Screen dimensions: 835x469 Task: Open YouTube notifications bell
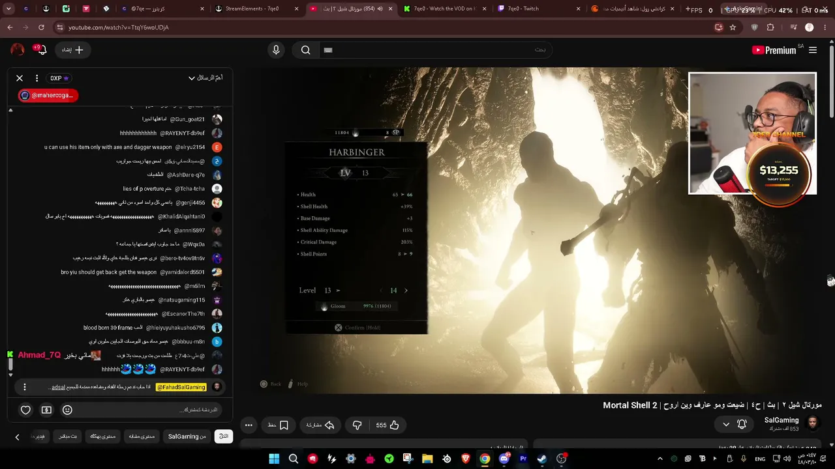pyautogui.click(x=42, y=50)
